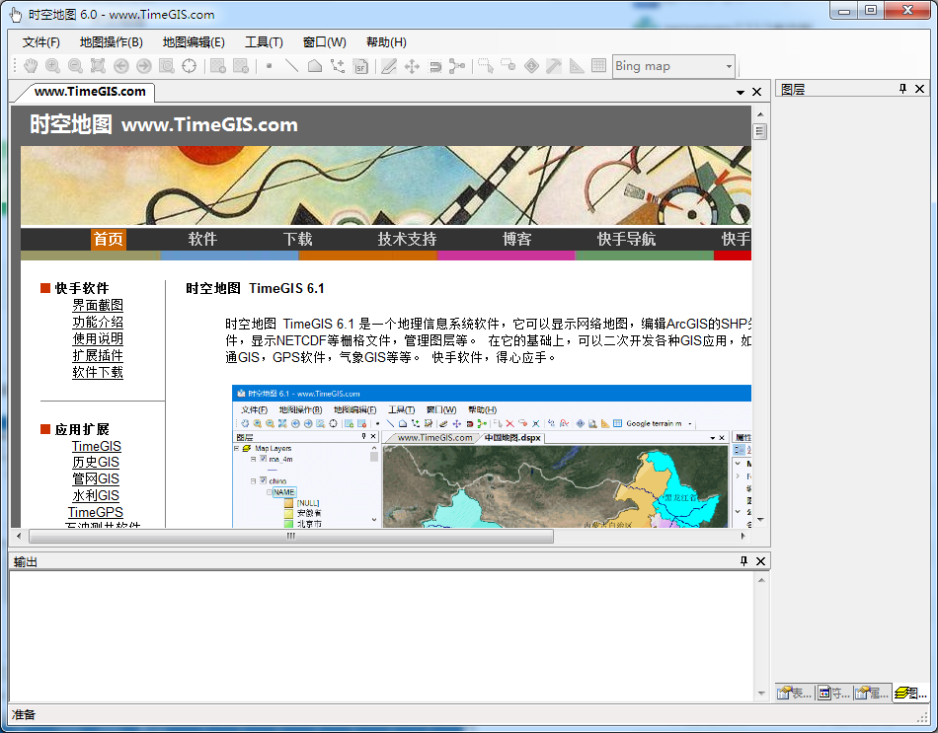Activate the Zoom Out magnifier tool

pyautogui.click(x=75, y=66)
